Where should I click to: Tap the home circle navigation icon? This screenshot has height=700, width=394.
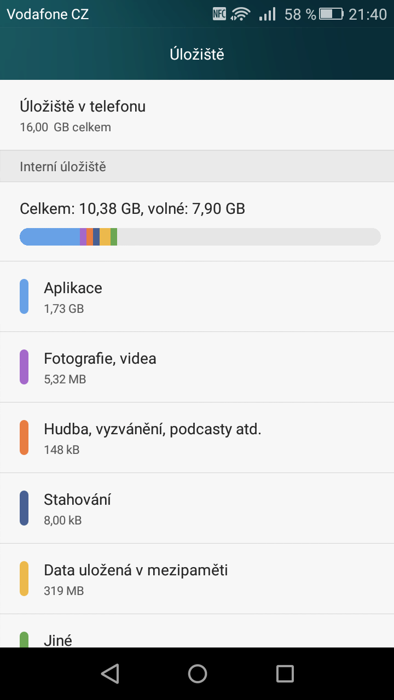click(x=197, y=674)
